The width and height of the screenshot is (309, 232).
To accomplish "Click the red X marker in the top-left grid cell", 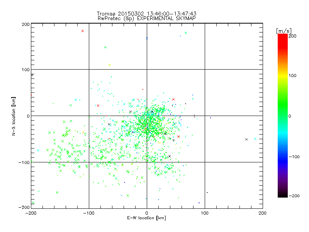I will tap(83, 31).
